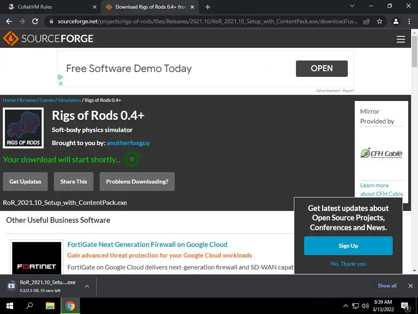Viewport: 418px width, 314px height.
Task: Close the Download Rigs of Rods tab
Action: pos(192,7)
